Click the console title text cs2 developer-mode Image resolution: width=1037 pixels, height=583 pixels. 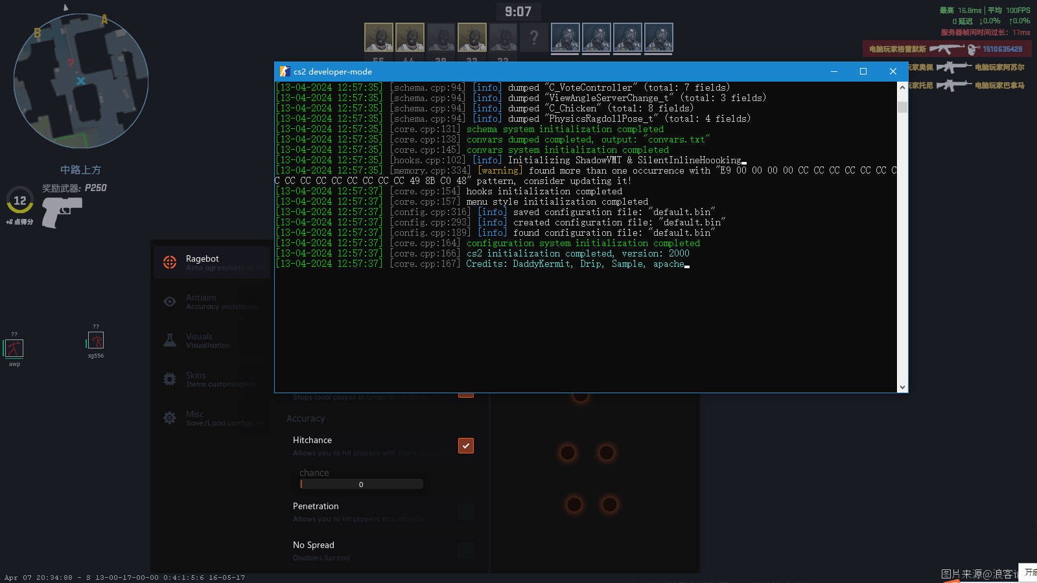point(332,71)
